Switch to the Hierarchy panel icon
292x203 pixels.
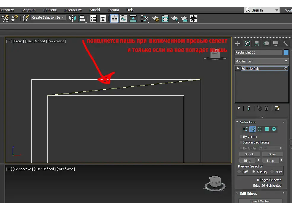tap(257, 43)
